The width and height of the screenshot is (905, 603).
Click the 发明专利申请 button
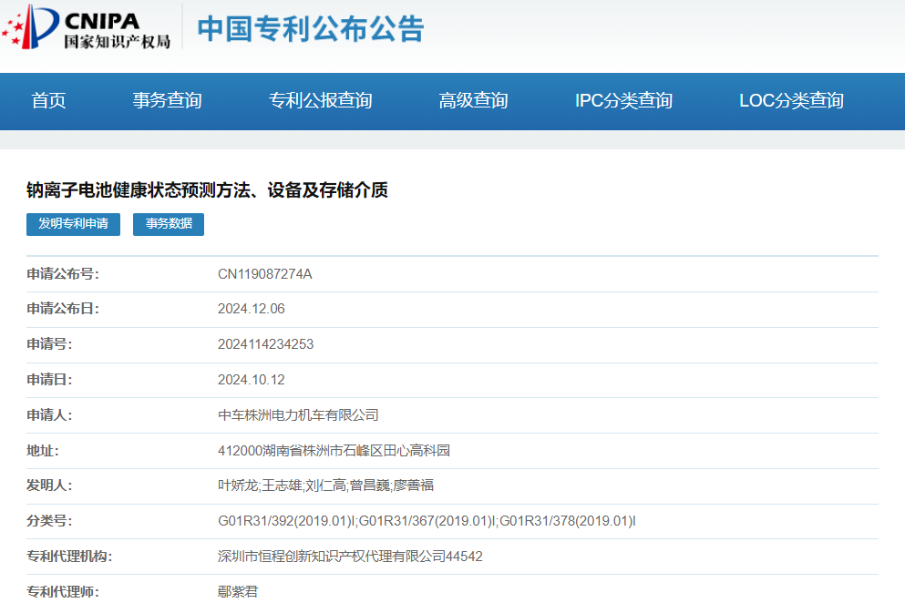click(x=73, y=224)
